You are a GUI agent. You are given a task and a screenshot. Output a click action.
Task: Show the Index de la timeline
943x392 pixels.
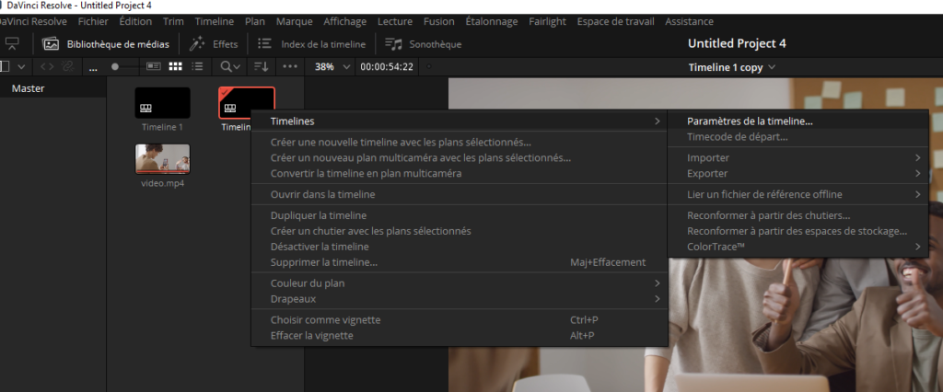tap(311, 43)
